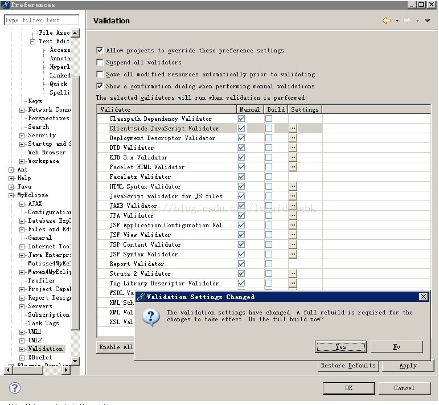Click OK to confirm preferences
Viewport: 439px width, 405px height.
349,388
